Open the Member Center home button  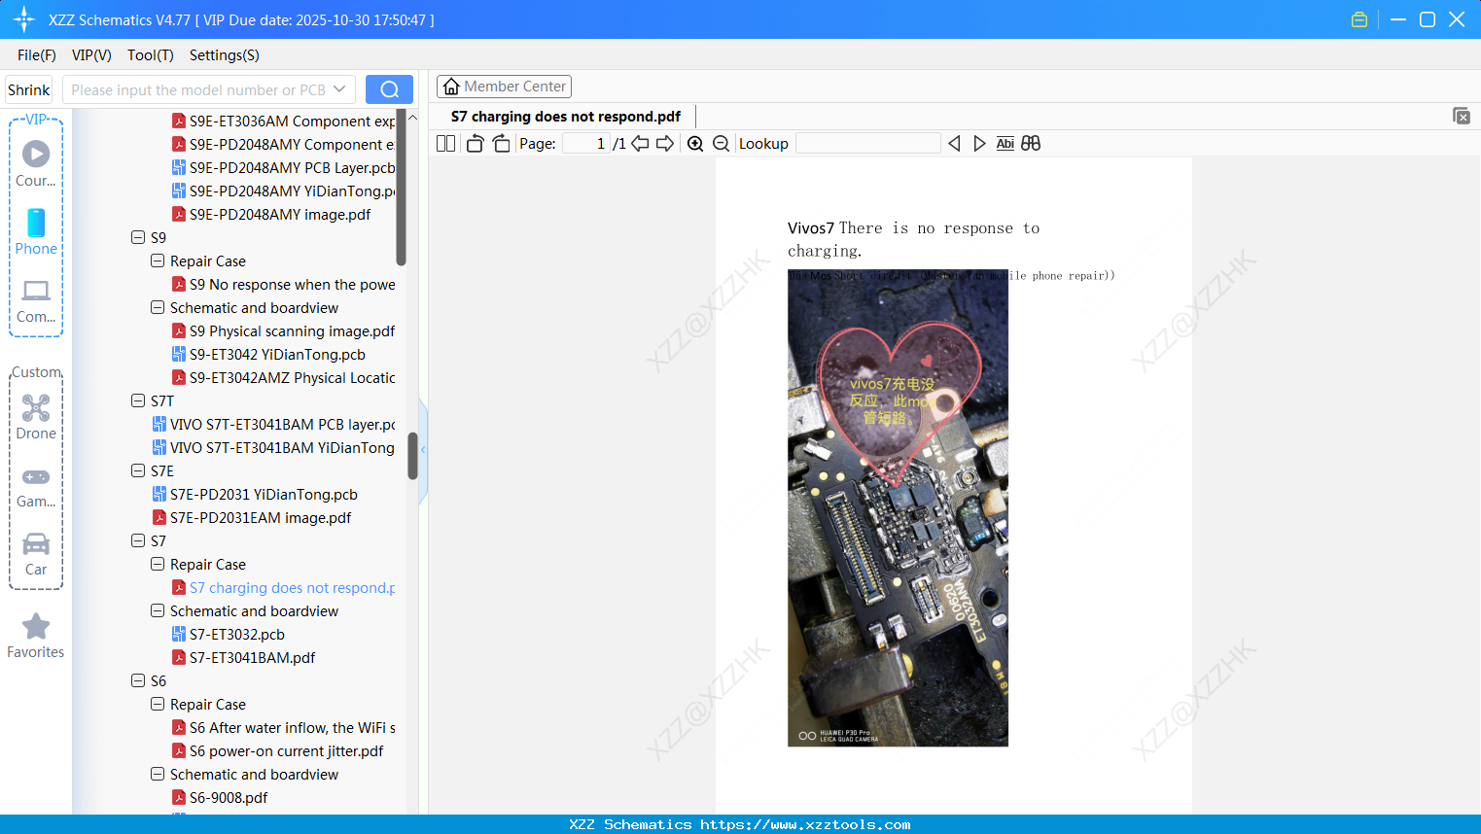[x=504, y=87]
